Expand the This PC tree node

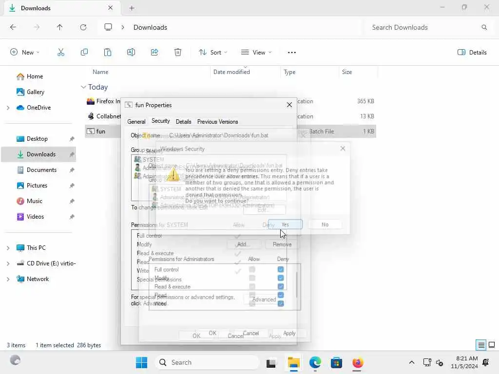click(8, 248)
